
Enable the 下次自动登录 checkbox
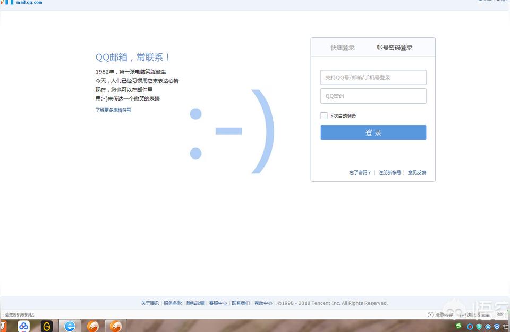point(324,116)
